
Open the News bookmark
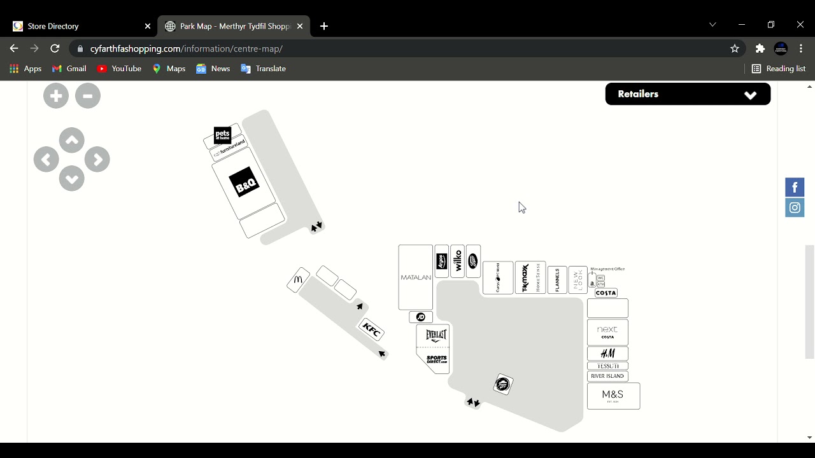tap(213, 69)
